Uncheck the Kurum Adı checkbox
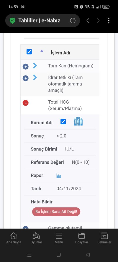Screen dimensions: 118x262 [63, 122]
